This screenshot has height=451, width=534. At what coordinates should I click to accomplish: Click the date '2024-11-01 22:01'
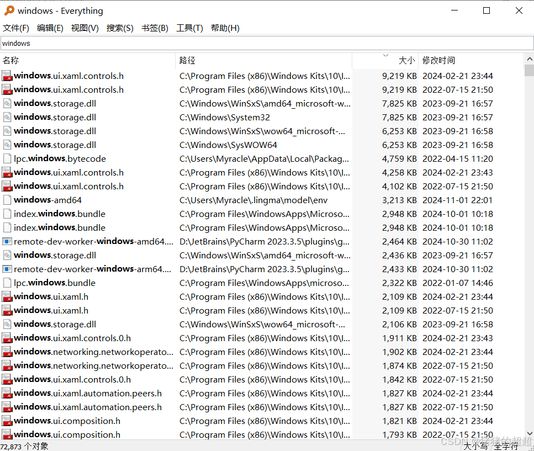[x=458, y=200]
